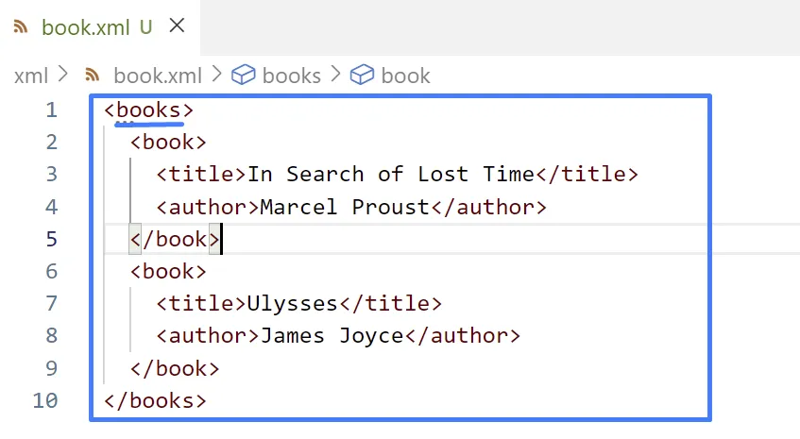Close the book.xml editor tab
Screen dimensions: 800x439
pyautogui.click(x=176, y=26)
